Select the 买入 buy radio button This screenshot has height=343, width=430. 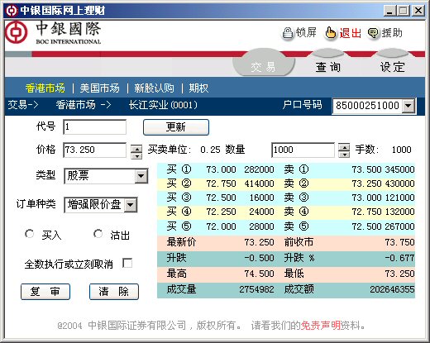tap(29, 234)
